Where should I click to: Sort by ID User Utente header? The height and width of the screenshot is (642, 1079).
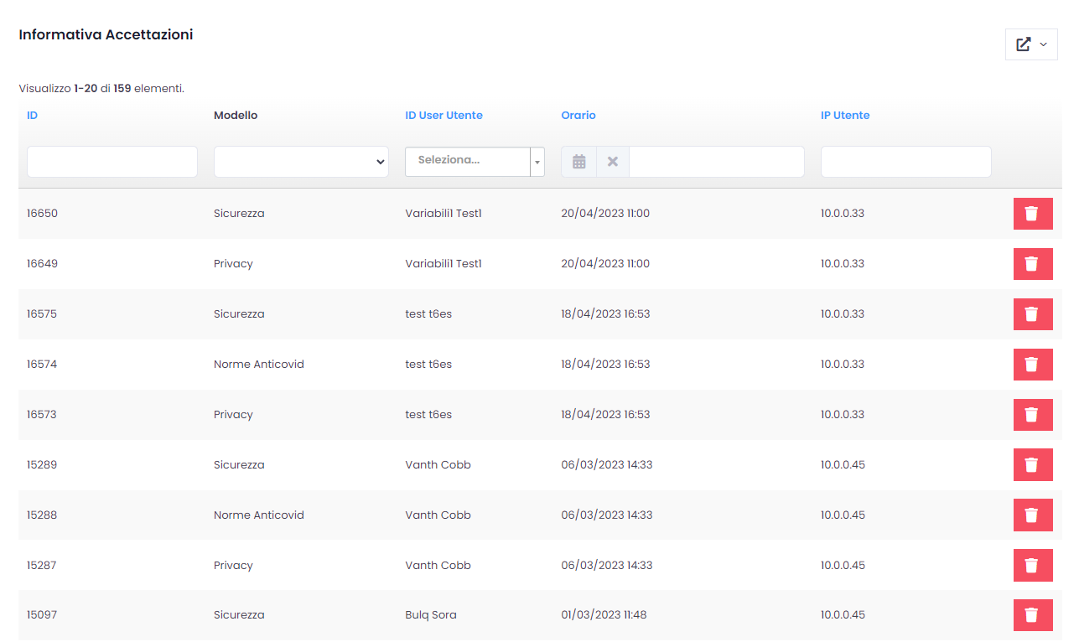[444, 116]
